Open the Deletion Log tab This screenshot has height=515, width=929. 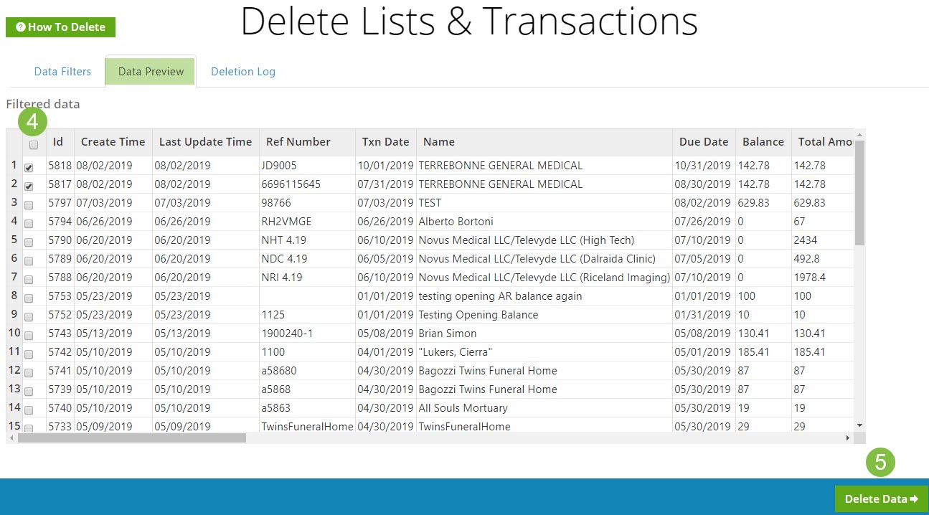coord(242,71)
